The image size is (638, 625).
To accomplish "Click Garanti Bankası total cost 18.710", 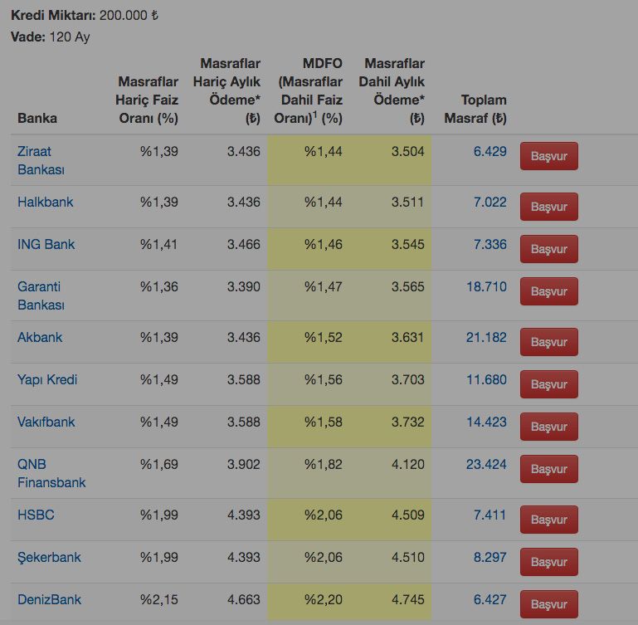I will pos(485,286).
